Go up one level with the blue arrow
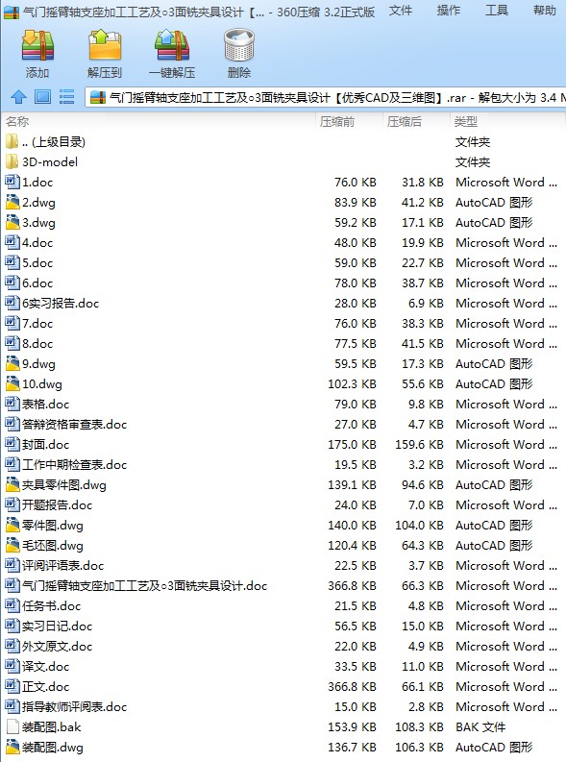The width and height of the screenshot is (566, 762). 18,97
